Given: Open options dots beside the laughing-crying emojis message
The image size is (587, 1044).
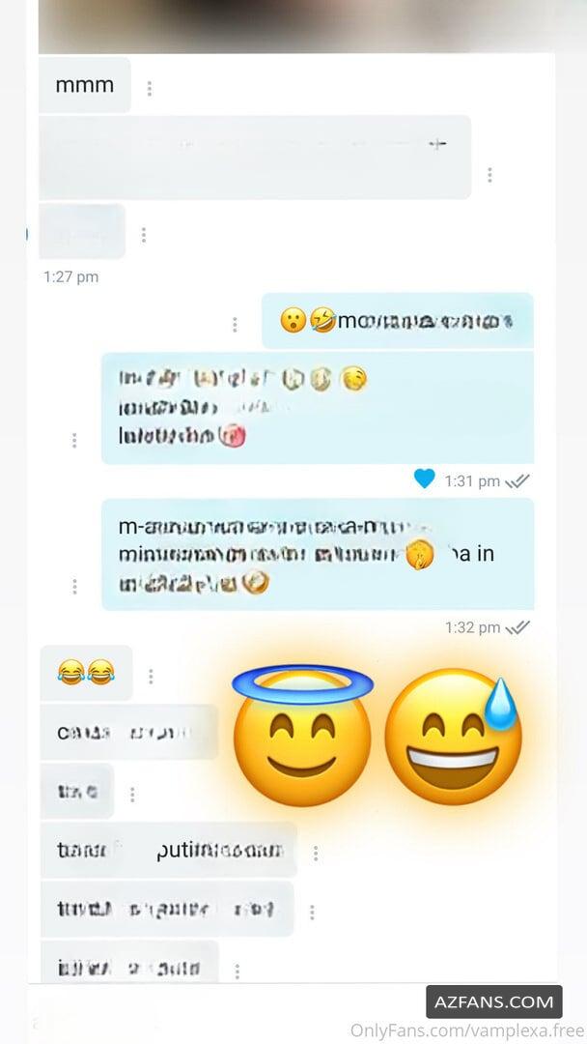Looking at the screenshot, I should [x=151, y=677].
